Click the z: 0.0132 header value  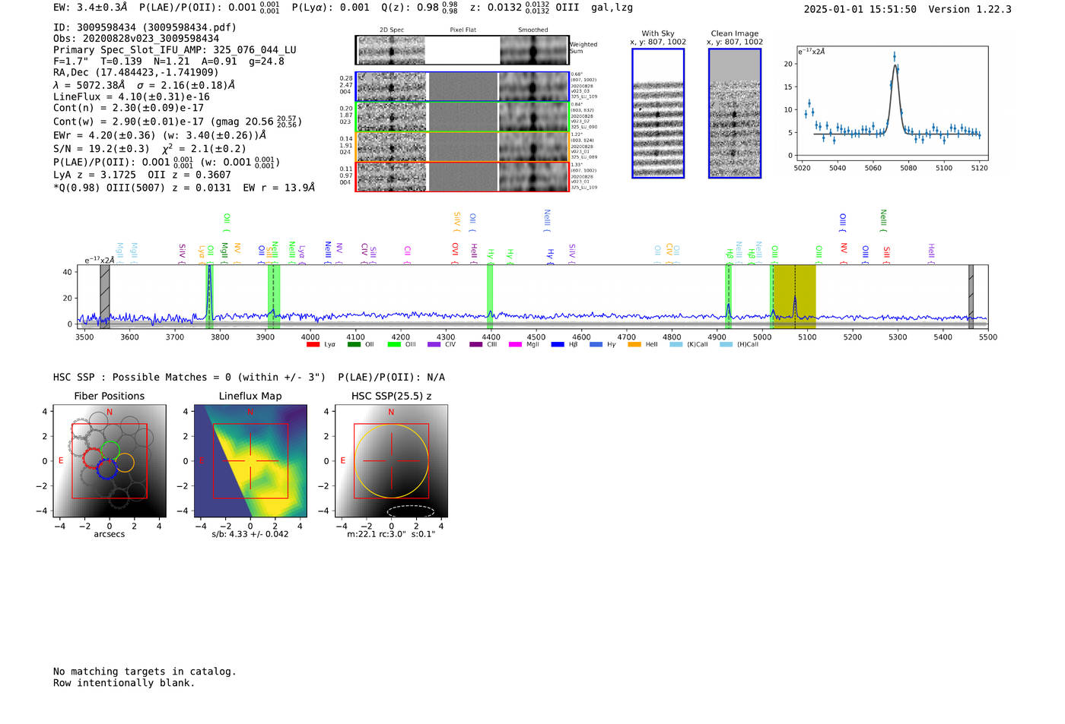coord(508,8)
